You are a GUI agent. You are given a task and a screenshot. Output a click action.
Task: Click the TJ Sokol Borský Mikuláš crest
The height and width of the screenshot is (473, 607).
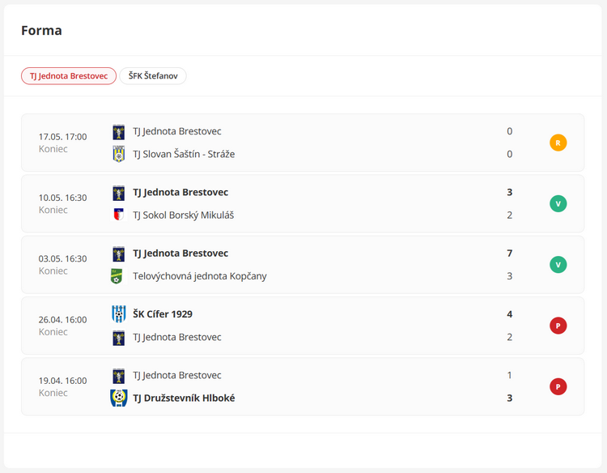[118, 215]
